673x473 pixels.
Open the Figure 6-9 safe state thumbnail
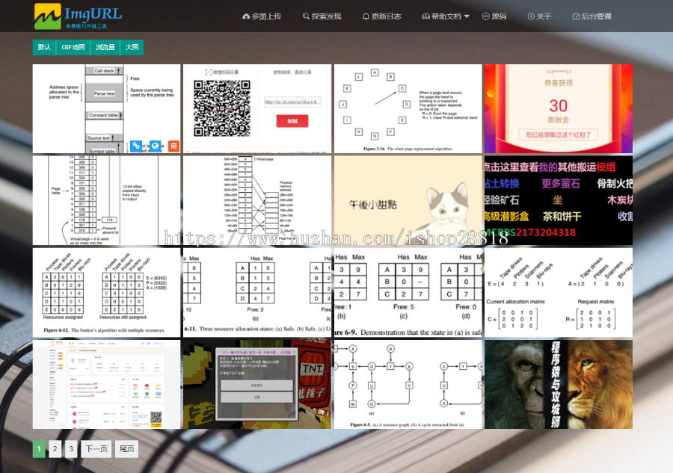point(408,292)
